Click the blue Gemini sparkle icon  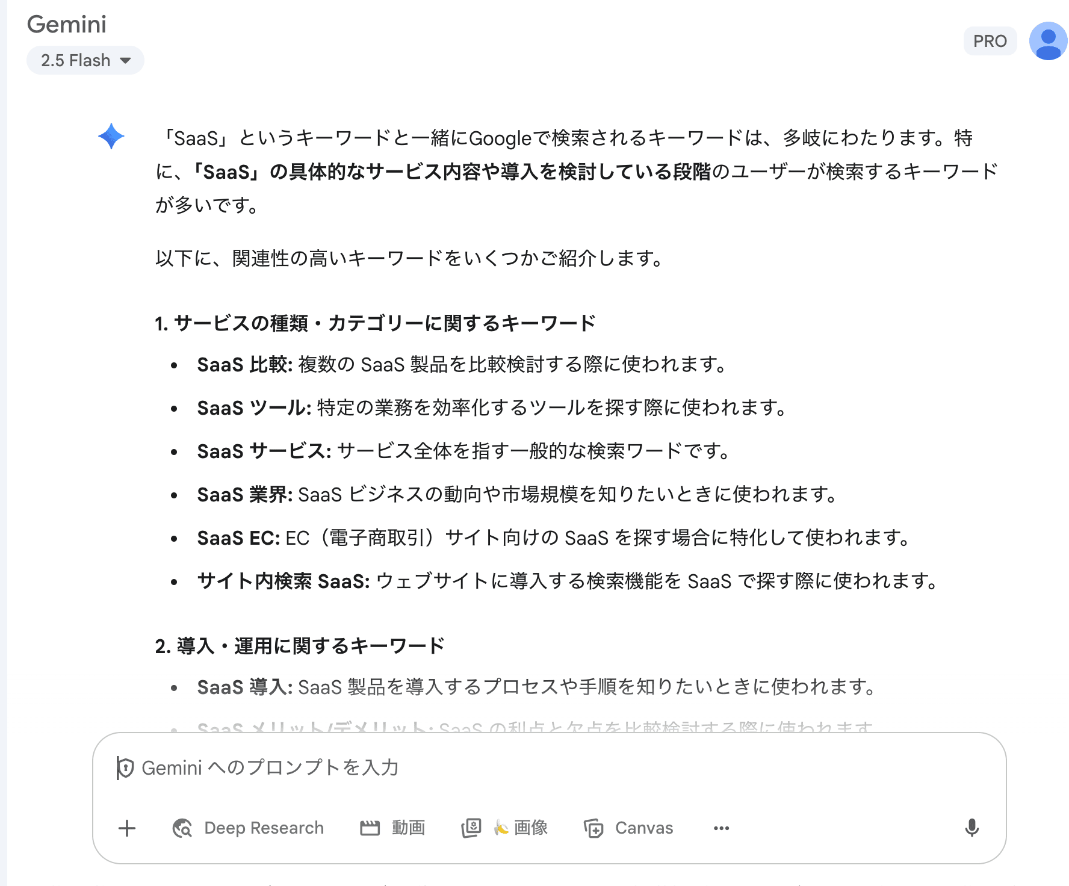111,137
